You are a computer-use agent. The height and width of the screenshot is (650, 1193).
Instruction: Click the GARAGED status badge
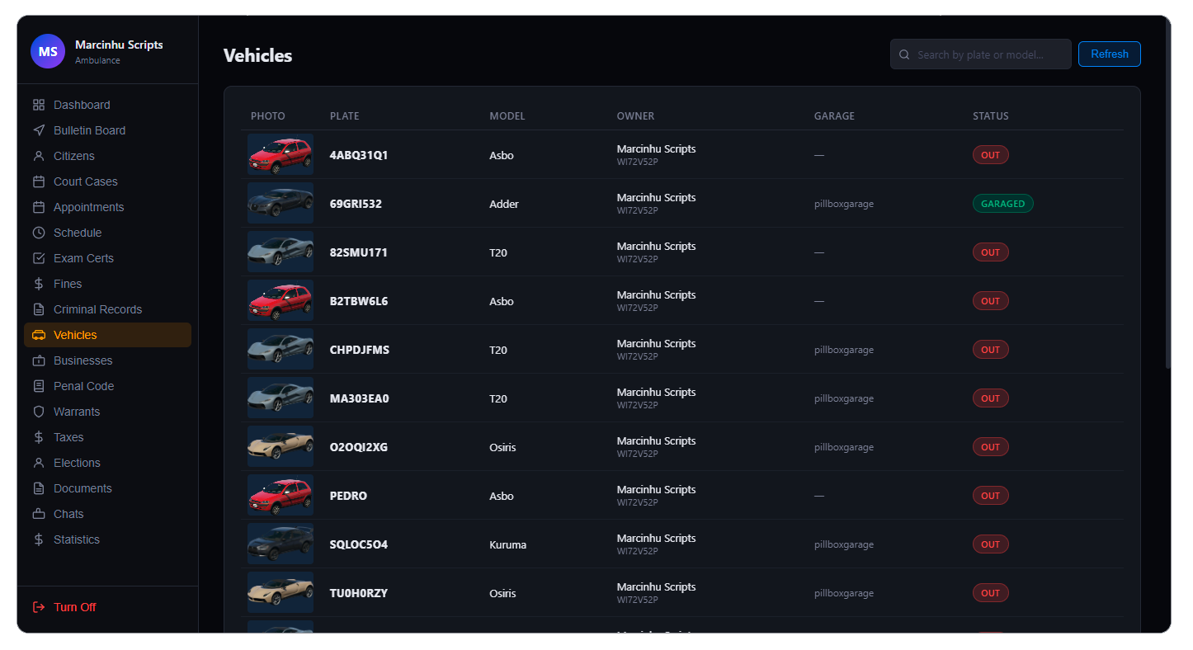coord(1002,204)
